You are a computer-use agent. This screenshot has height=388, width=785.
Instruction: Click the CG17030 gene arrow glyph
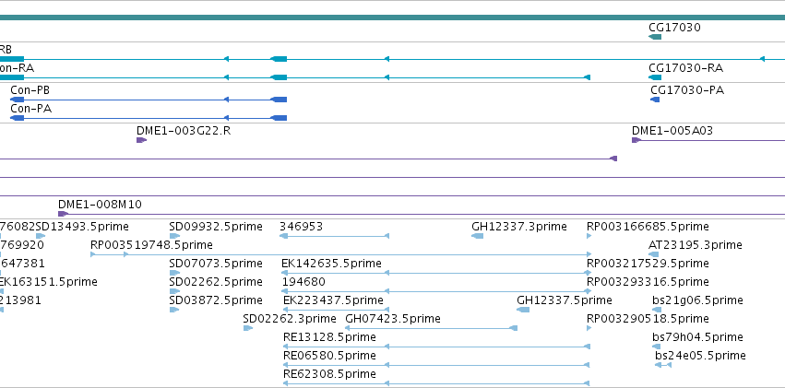(655, 37)
